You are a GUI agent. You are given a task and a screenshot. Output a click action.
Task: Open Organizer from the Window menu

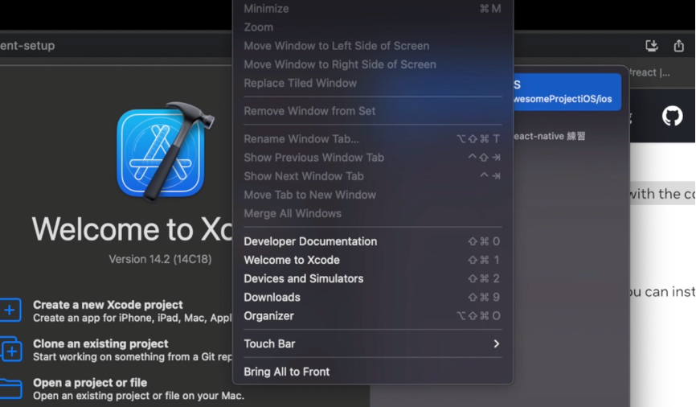click(373, 316)
